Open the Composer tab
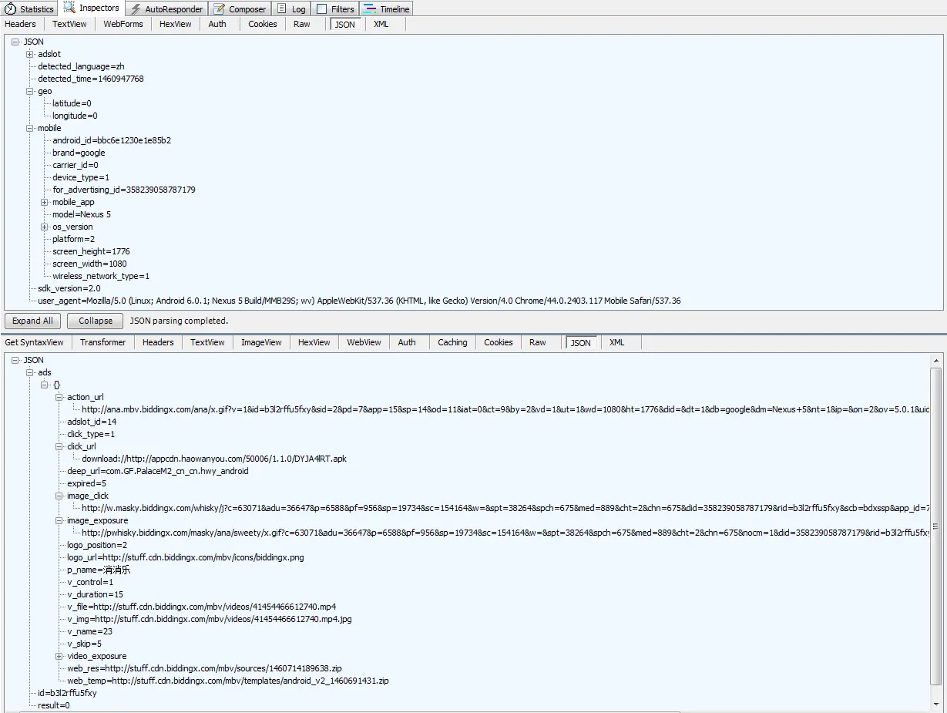The width and height of the screenshot is (947, 713). click(240, 9)
